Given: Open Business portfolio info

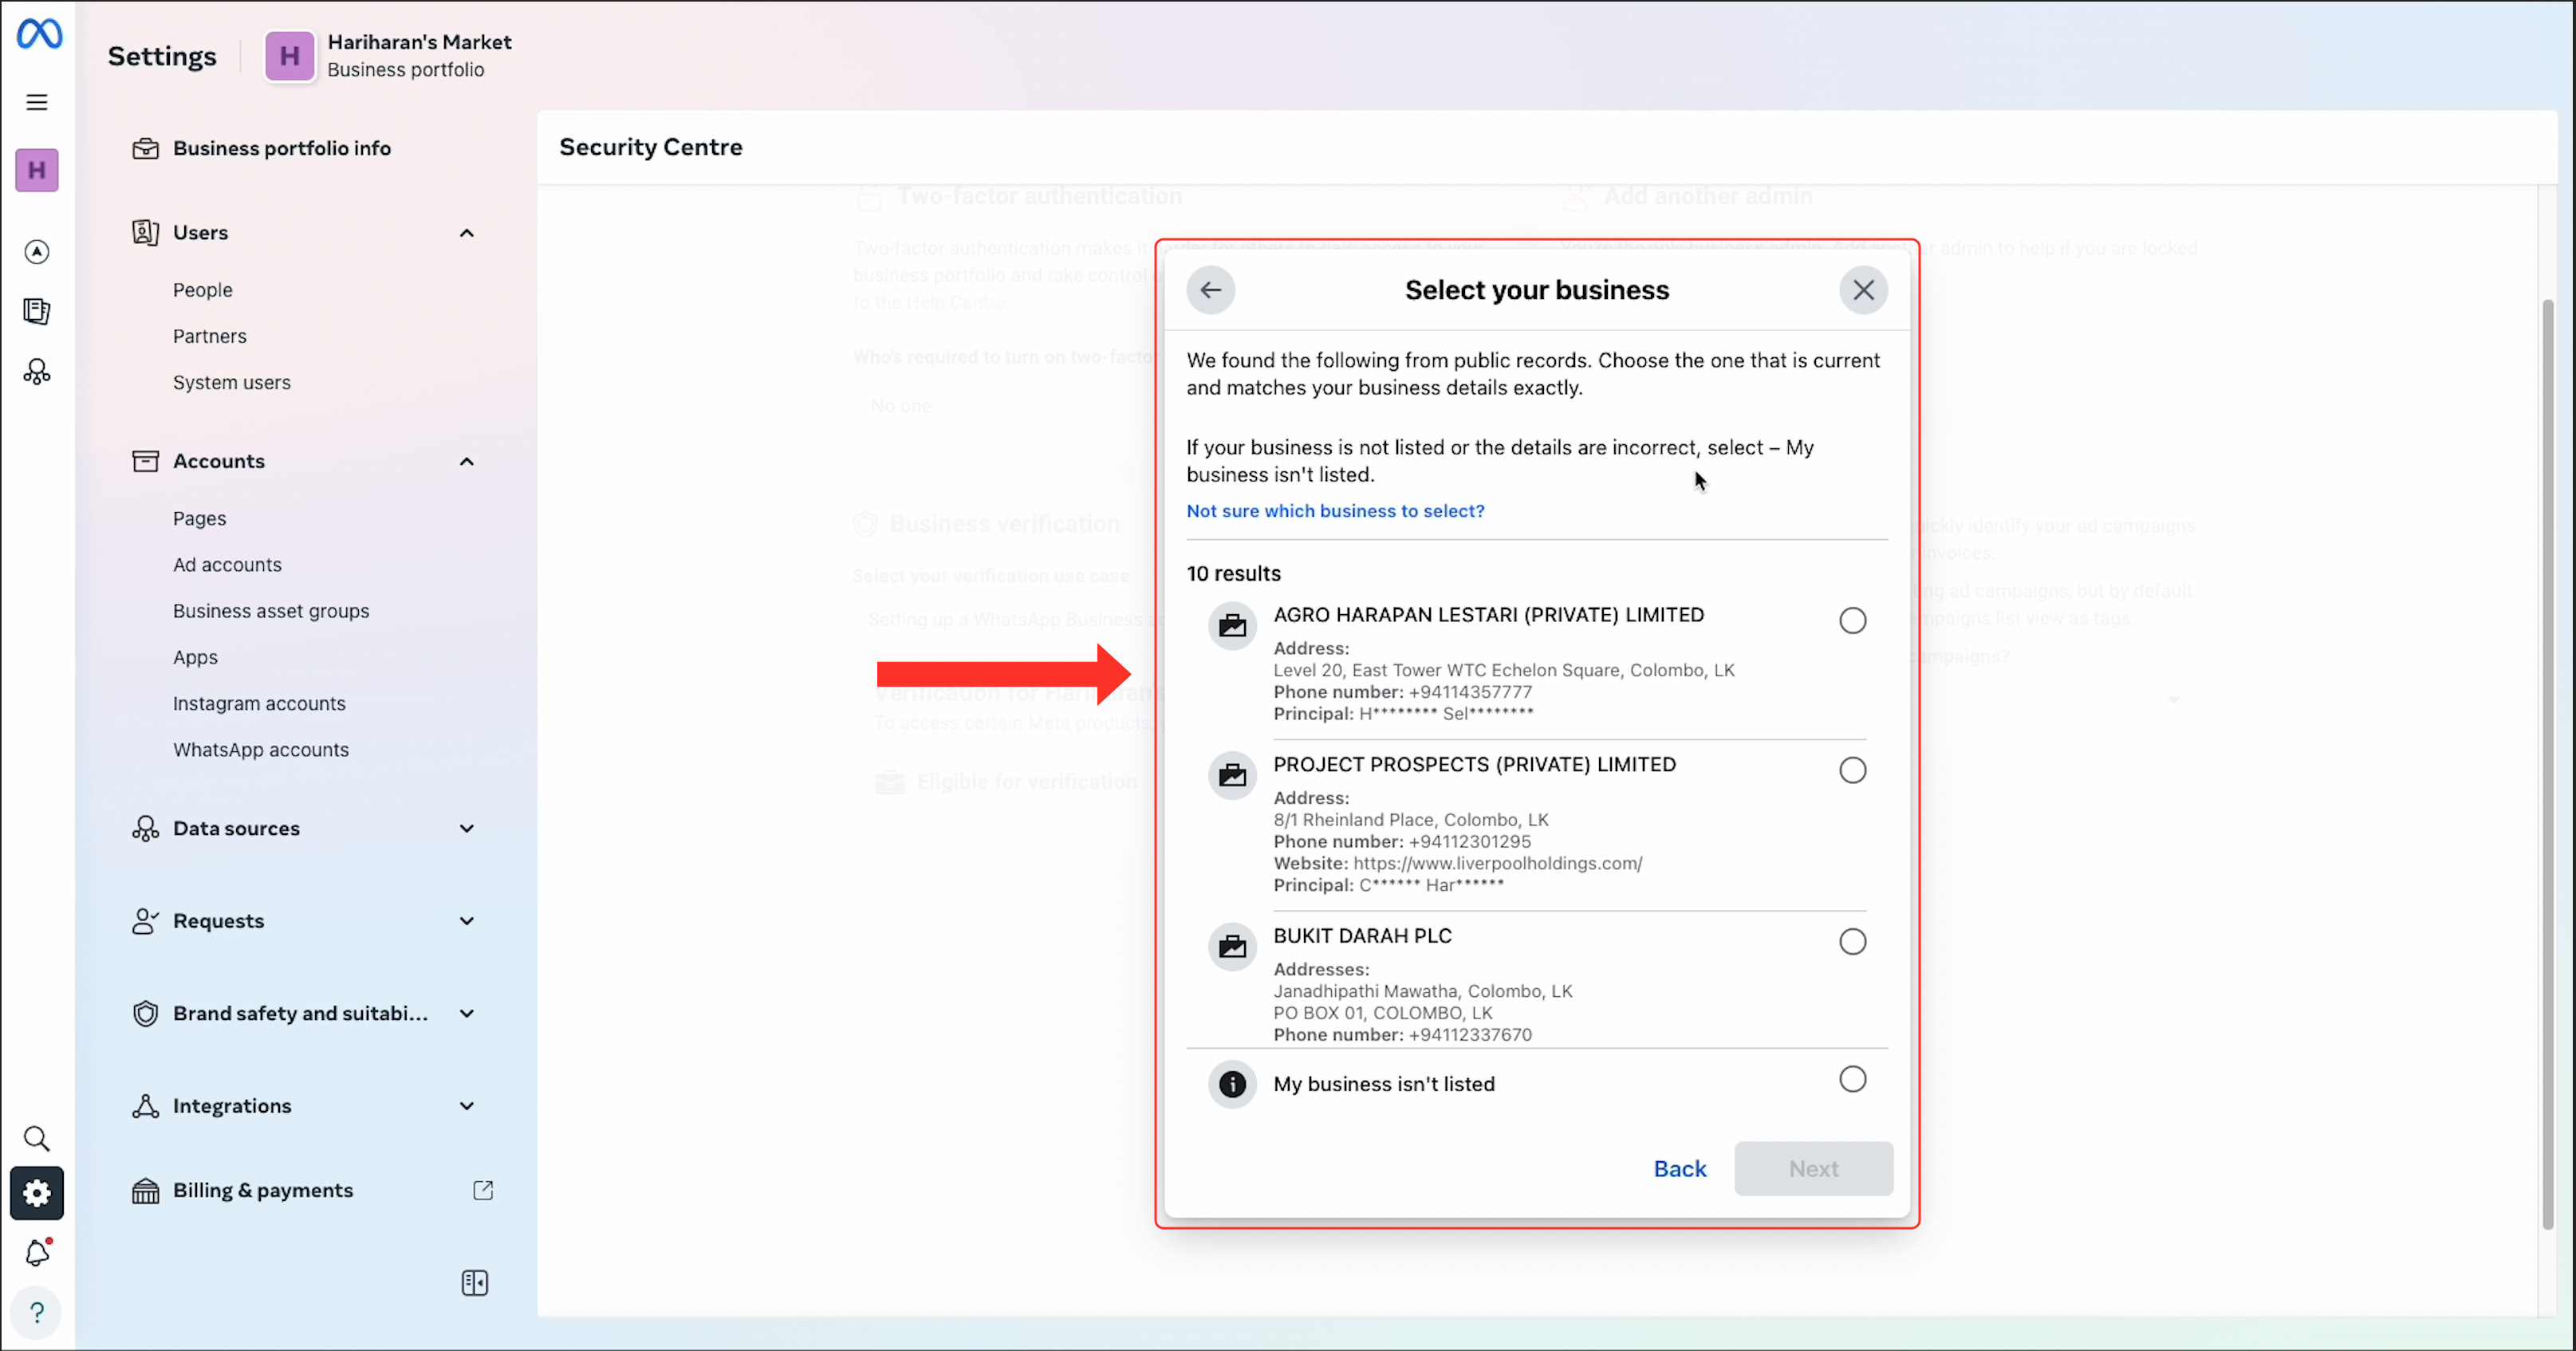Looking at the screenshot, I should click(282, 148).
